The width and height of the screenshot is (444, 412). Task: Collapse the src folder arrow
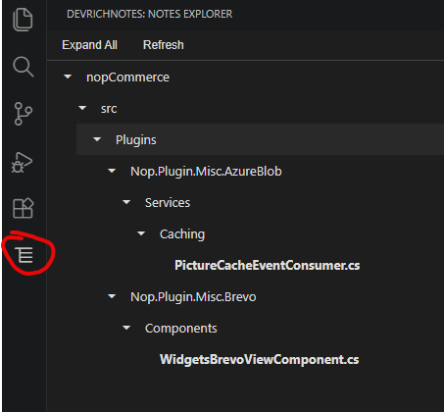tap(82, 108)
